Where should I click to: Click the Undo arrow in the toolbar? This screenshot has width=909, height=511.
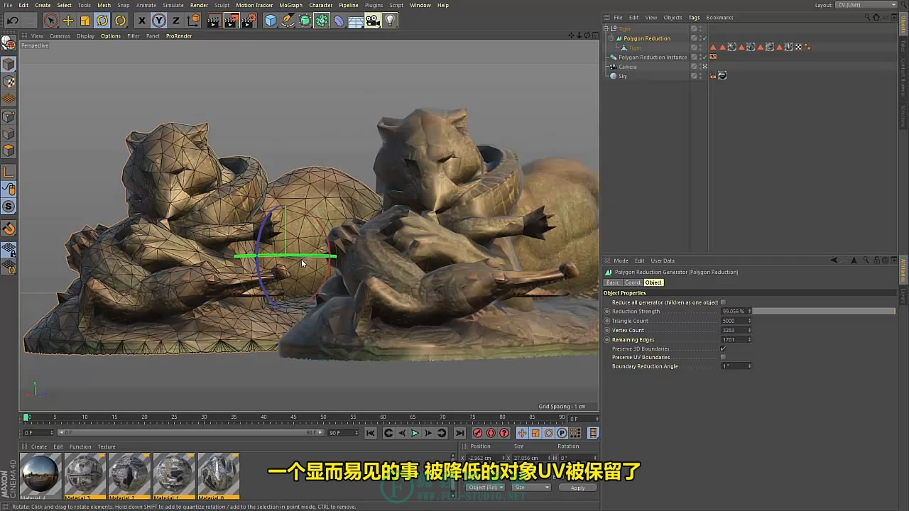pos(13,21)
